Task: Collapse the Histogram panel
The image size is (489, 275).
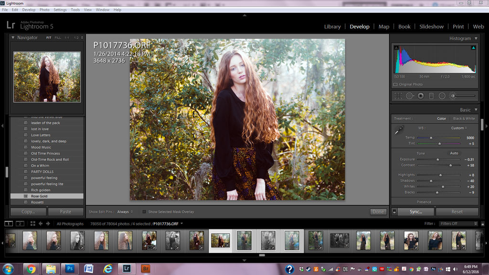Action: (476, 38)
